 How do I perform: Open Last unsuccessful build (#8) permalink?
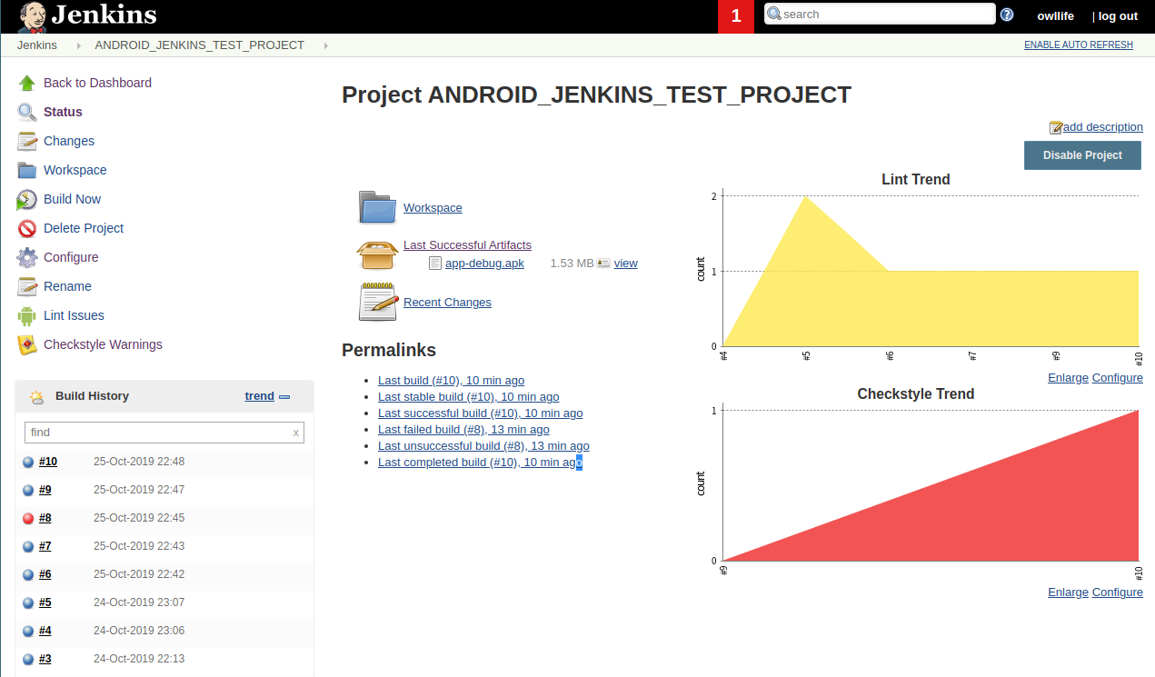click(x=483, y=446)
